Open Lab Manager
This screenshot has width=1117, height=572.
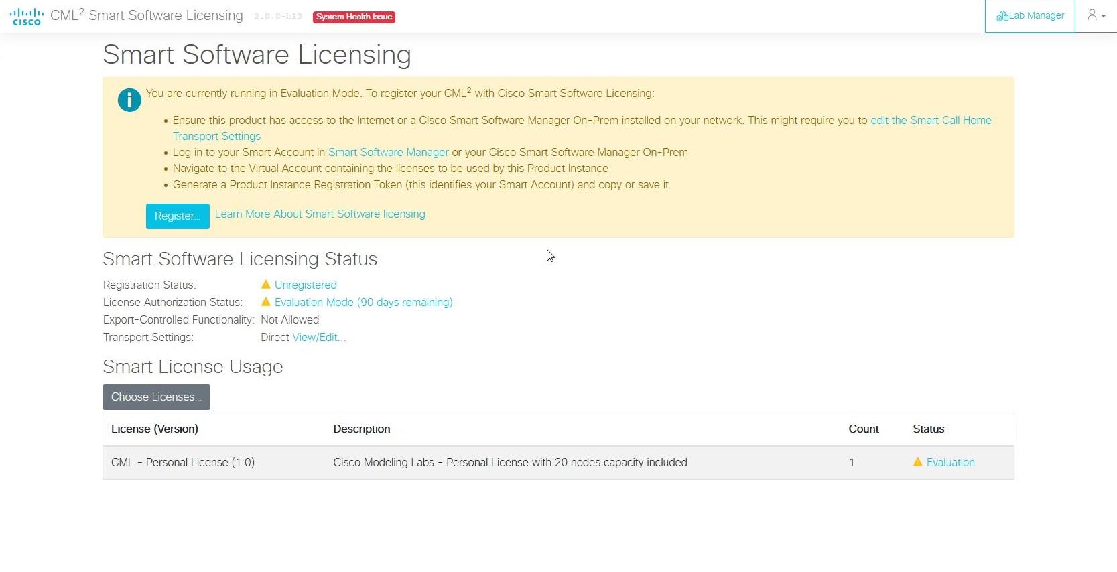pos(1030,16)
